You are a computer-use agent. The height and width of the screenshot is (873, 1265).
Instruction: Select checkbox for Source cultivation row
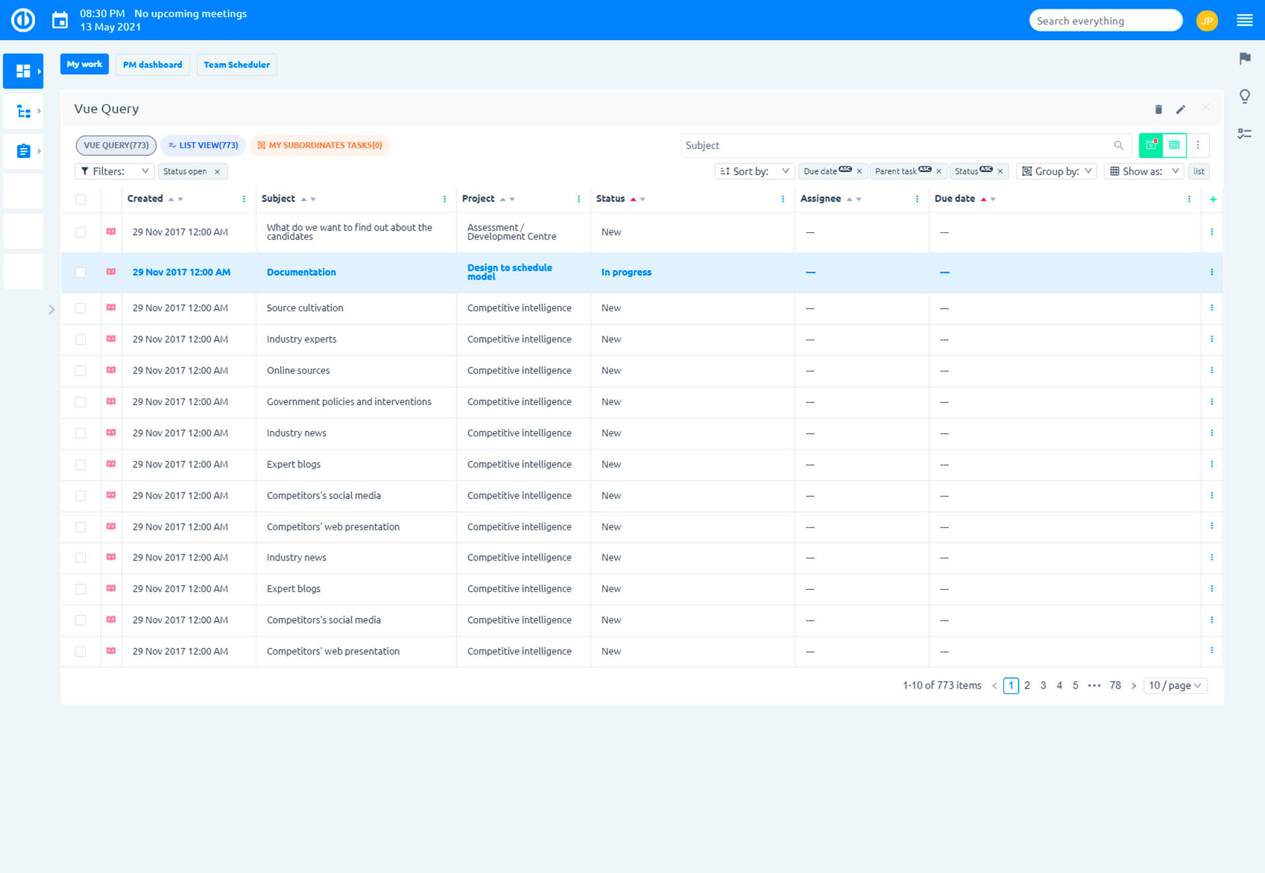tap(80, 308)
